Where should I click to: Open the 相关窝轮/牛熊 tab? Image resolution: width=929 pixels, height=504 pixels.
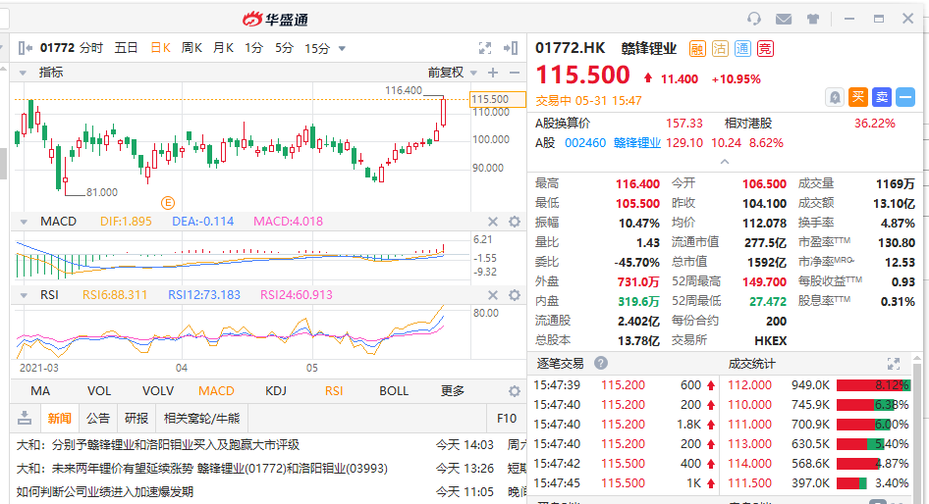click(x=201, y=419)
